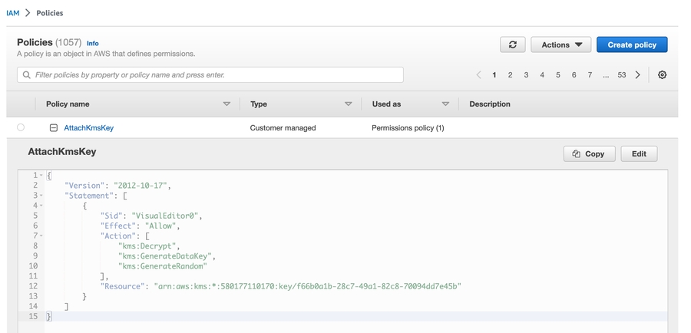Viewport: 691px width, 333px height.
Task: Open the table preferences gear icon
Action: click(662, 75)
